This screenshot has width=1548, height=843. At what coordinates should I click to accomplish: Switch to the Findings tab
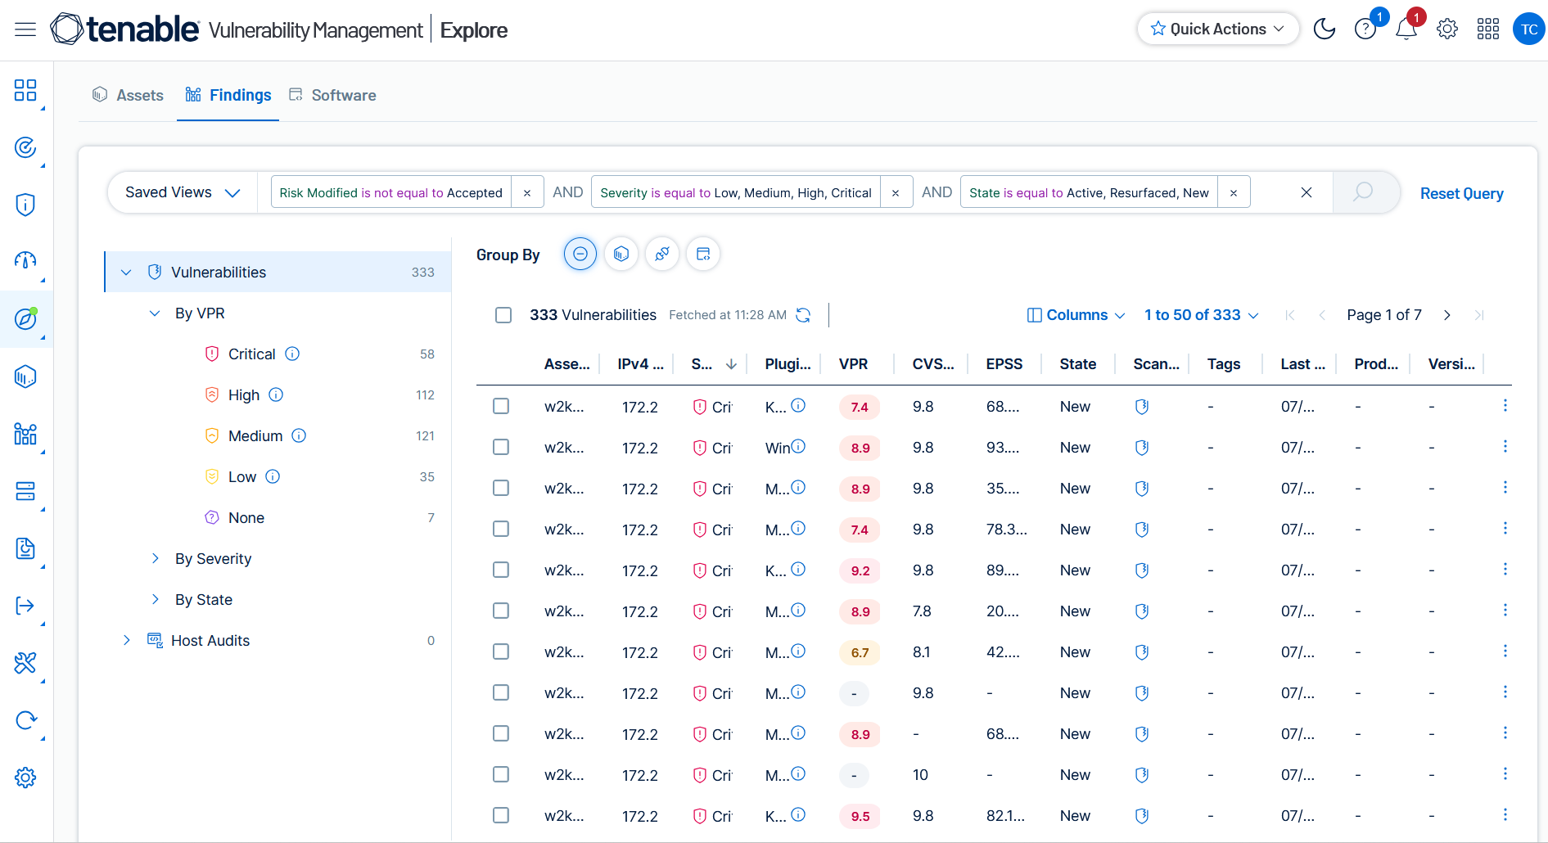click(x=228, y=95)
